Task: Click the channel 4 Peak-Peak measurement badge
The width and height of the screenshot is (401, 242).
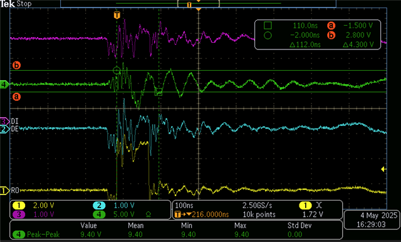Action: [19, 234]
